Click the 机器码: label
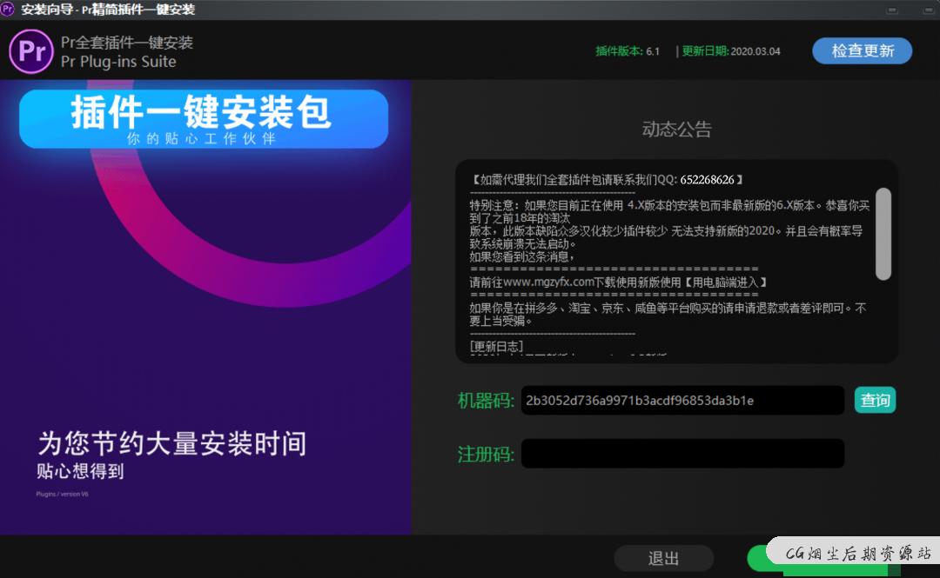The width and height of the screenshot is (940, 578). [x=486, y=401]
